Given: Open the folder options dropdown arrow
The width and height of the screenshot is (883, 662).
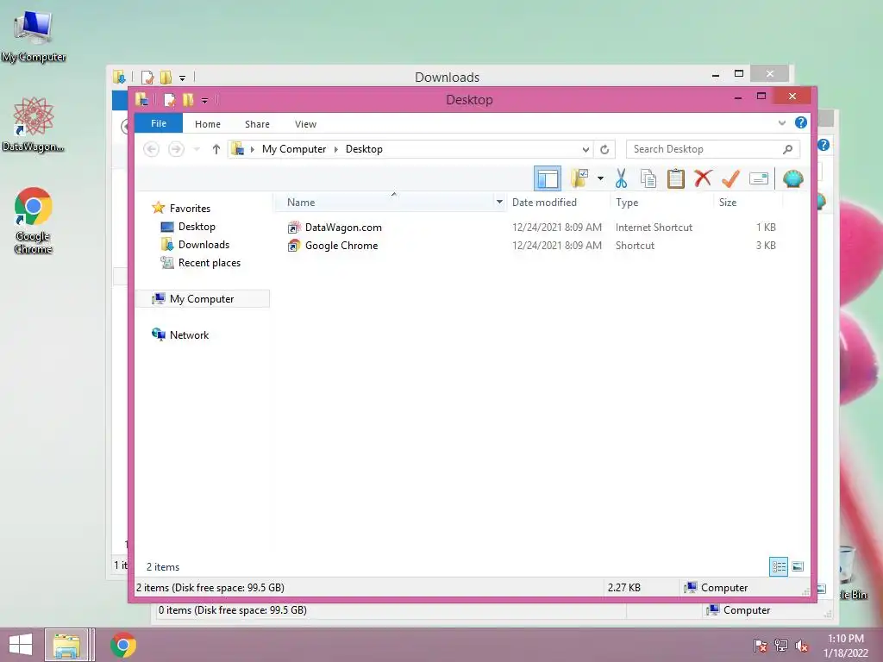Looking at the screenshot, I should tap(600, 179).
